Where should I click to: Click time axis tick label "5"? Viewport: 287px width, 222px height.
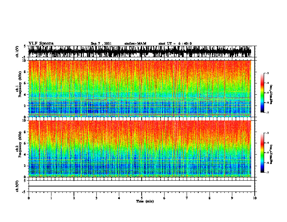142,198
